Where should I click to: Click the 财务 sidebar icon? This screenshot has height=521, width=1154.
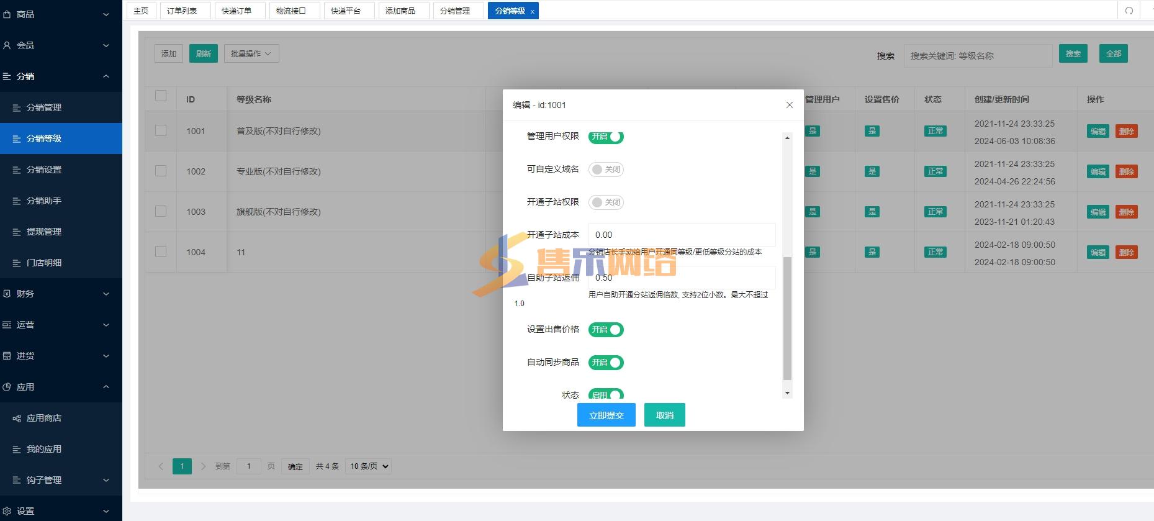7,294
